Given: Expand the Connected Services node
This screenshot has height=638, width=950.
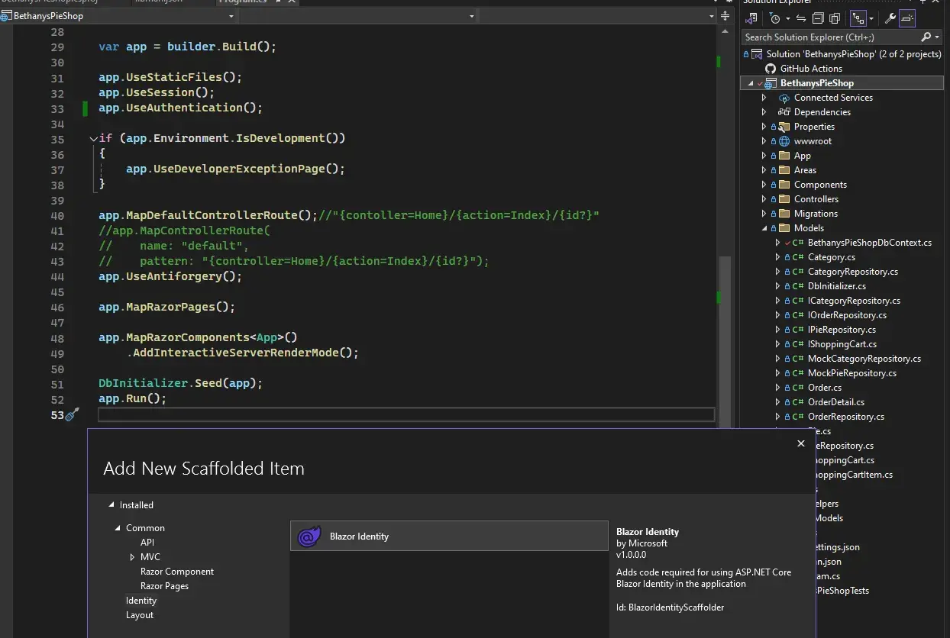Looking at the screenshot, I should 764,98.
